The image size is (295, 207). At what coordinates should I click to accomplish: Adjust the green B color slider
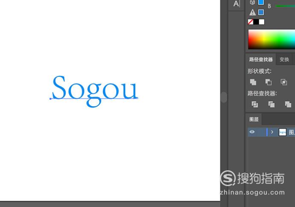pyautogui.click(x=285, y=6)
